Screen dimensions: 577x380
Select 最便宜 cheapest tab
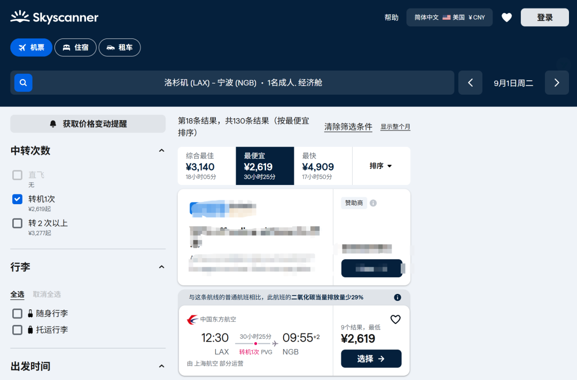pos(265,166)
